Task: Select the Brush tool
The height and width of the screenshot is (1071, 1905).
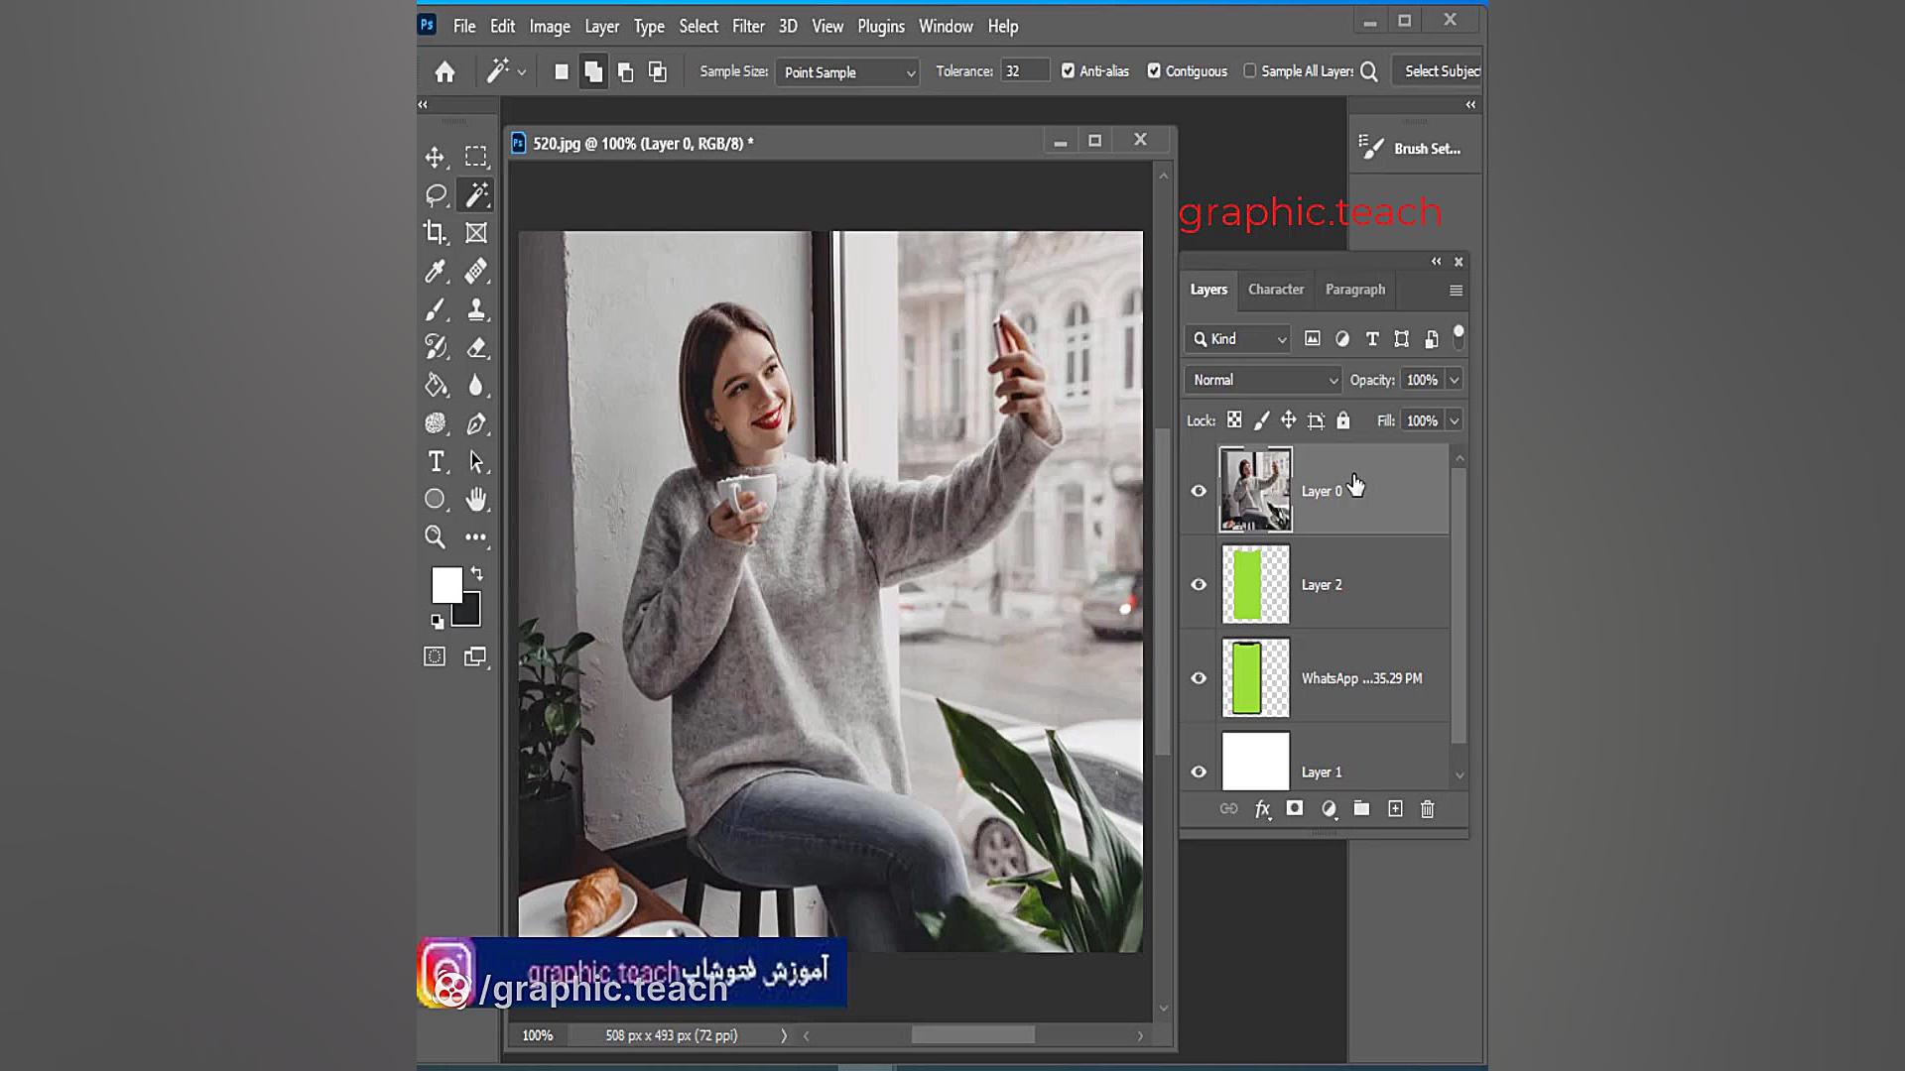Action: click(435, 308)
